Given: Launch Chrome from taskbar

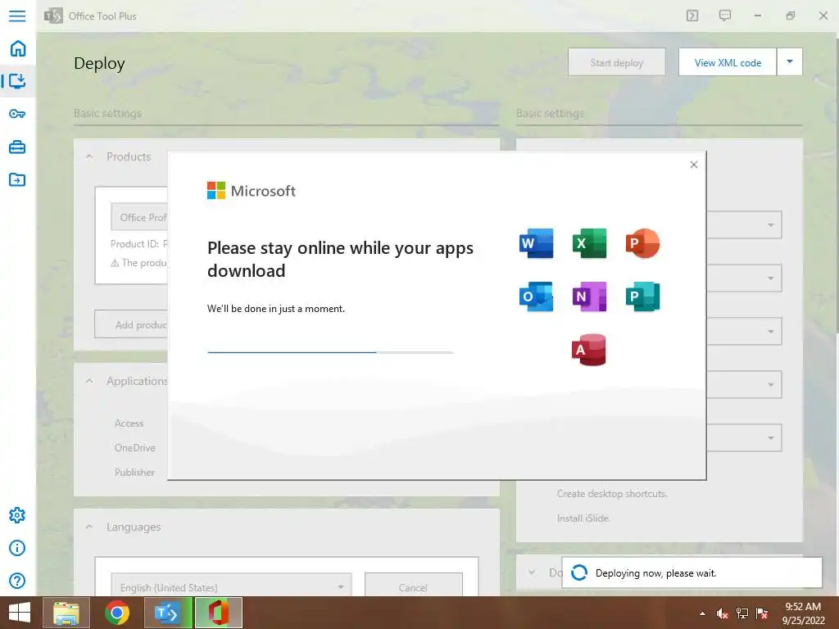Looking at the screenshot, I should point(116,613).
